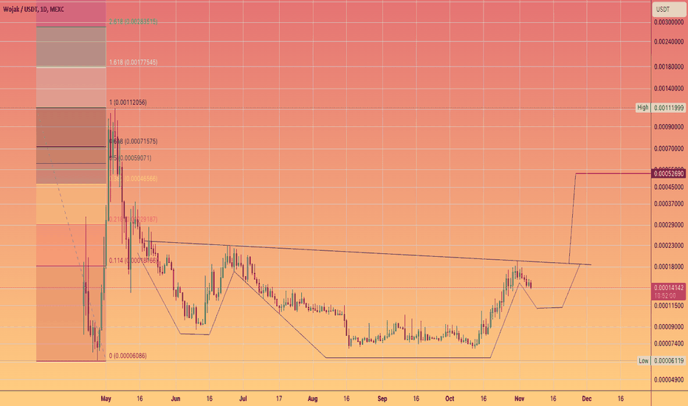Click the 0.00070000 price axis value

(x=669, y=149)
